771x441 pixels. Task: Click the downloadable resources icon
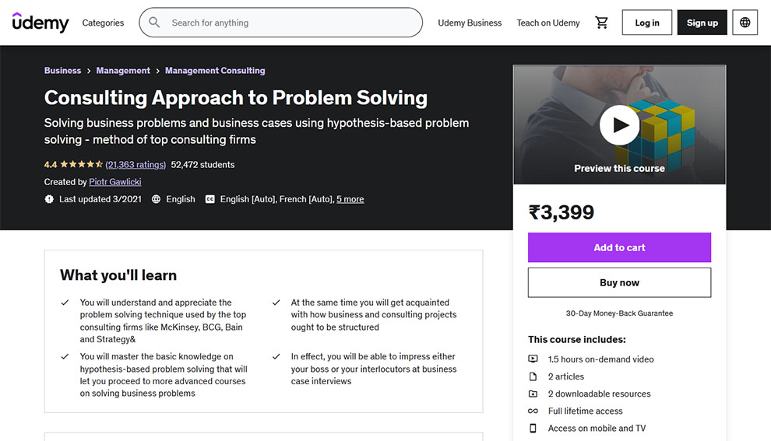pyautogui.click(x=533, y=394)
